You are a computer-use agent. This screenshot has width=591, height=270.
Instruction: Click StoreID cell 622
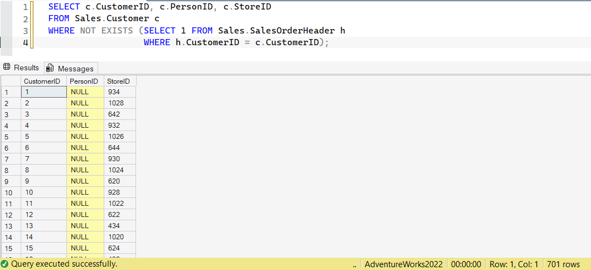point(120,215)
